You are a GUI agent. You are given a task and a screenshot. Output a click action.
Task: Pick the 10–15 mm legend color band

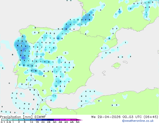pos(33,120)
